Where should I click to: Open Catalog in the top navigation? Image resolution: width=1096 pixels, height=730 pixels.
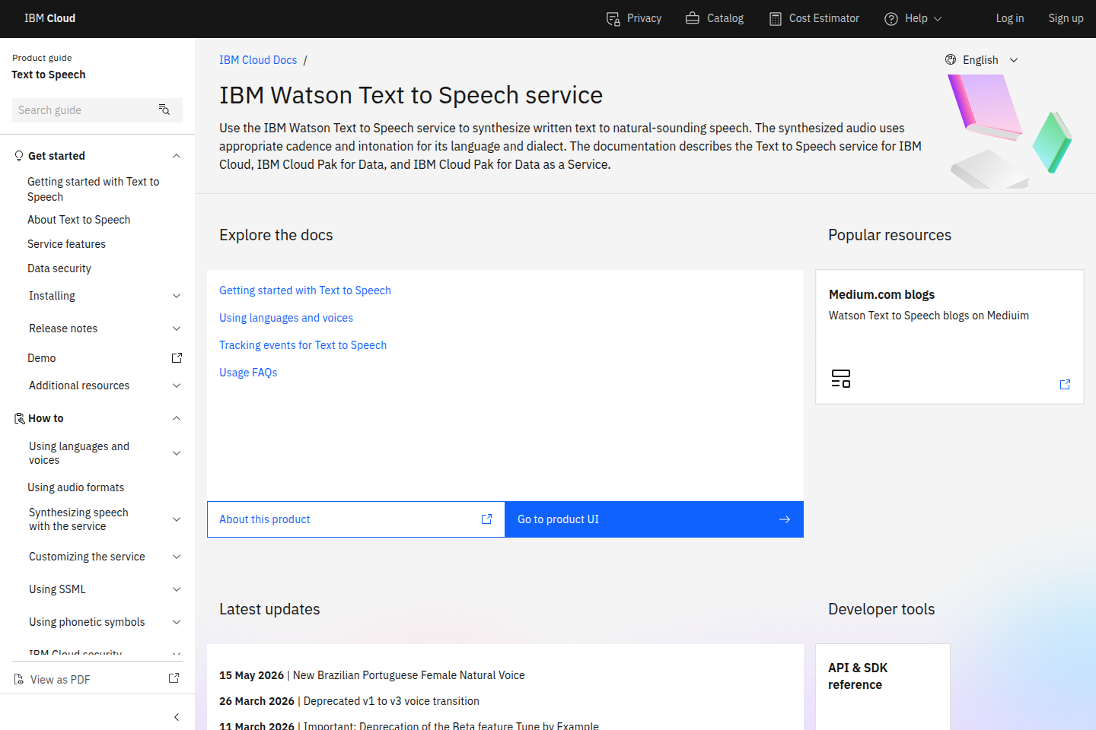(x=715, y=18)
